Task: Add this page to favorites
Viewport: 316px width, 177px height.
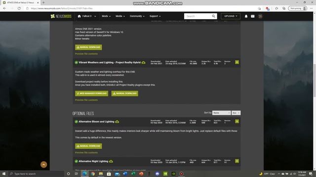Action: pyautogui.click(x=276, y=8)
